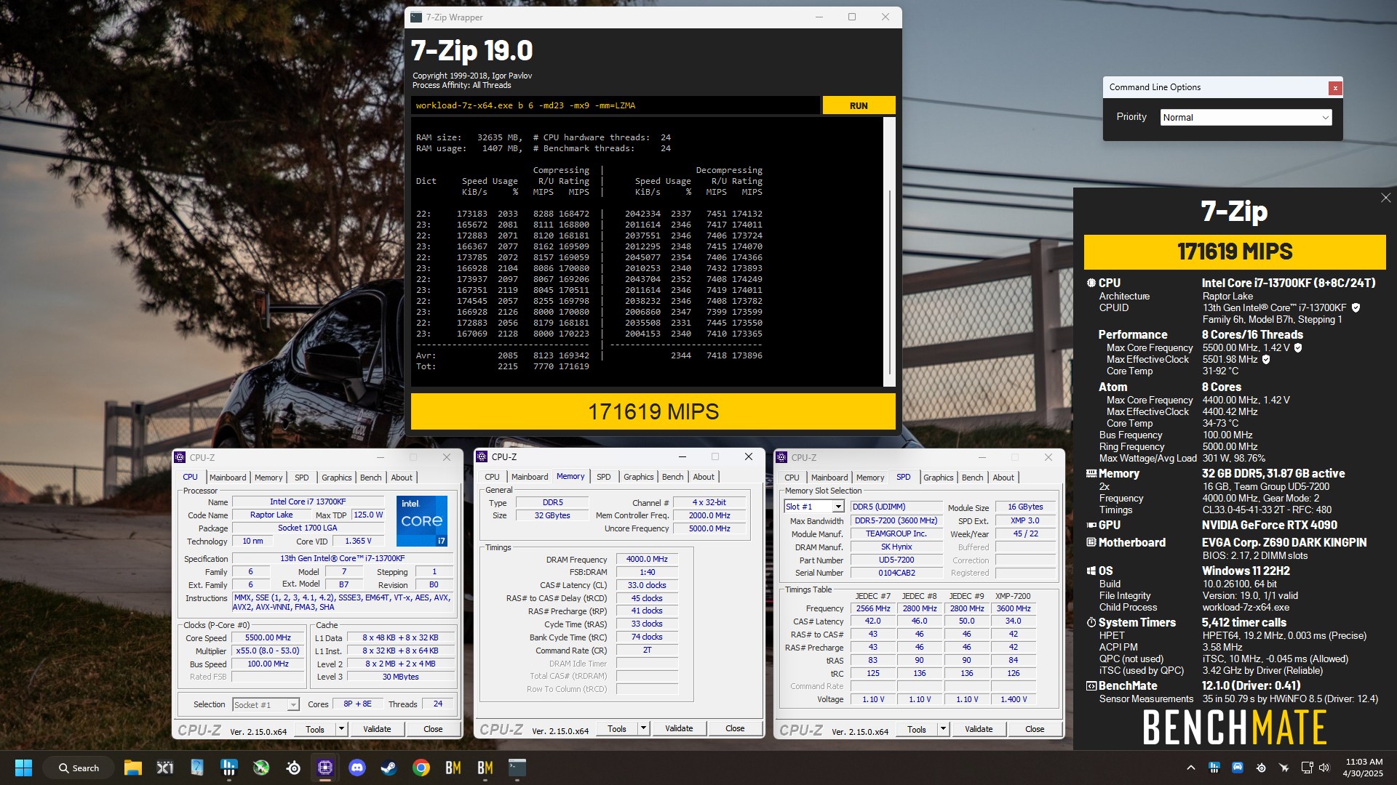Image resolution: width=1397 pixels, height=785 pixels.
Task: Click Max Bandwidth DDR5-7200 (3600 MHz) field
Action: 896,520
